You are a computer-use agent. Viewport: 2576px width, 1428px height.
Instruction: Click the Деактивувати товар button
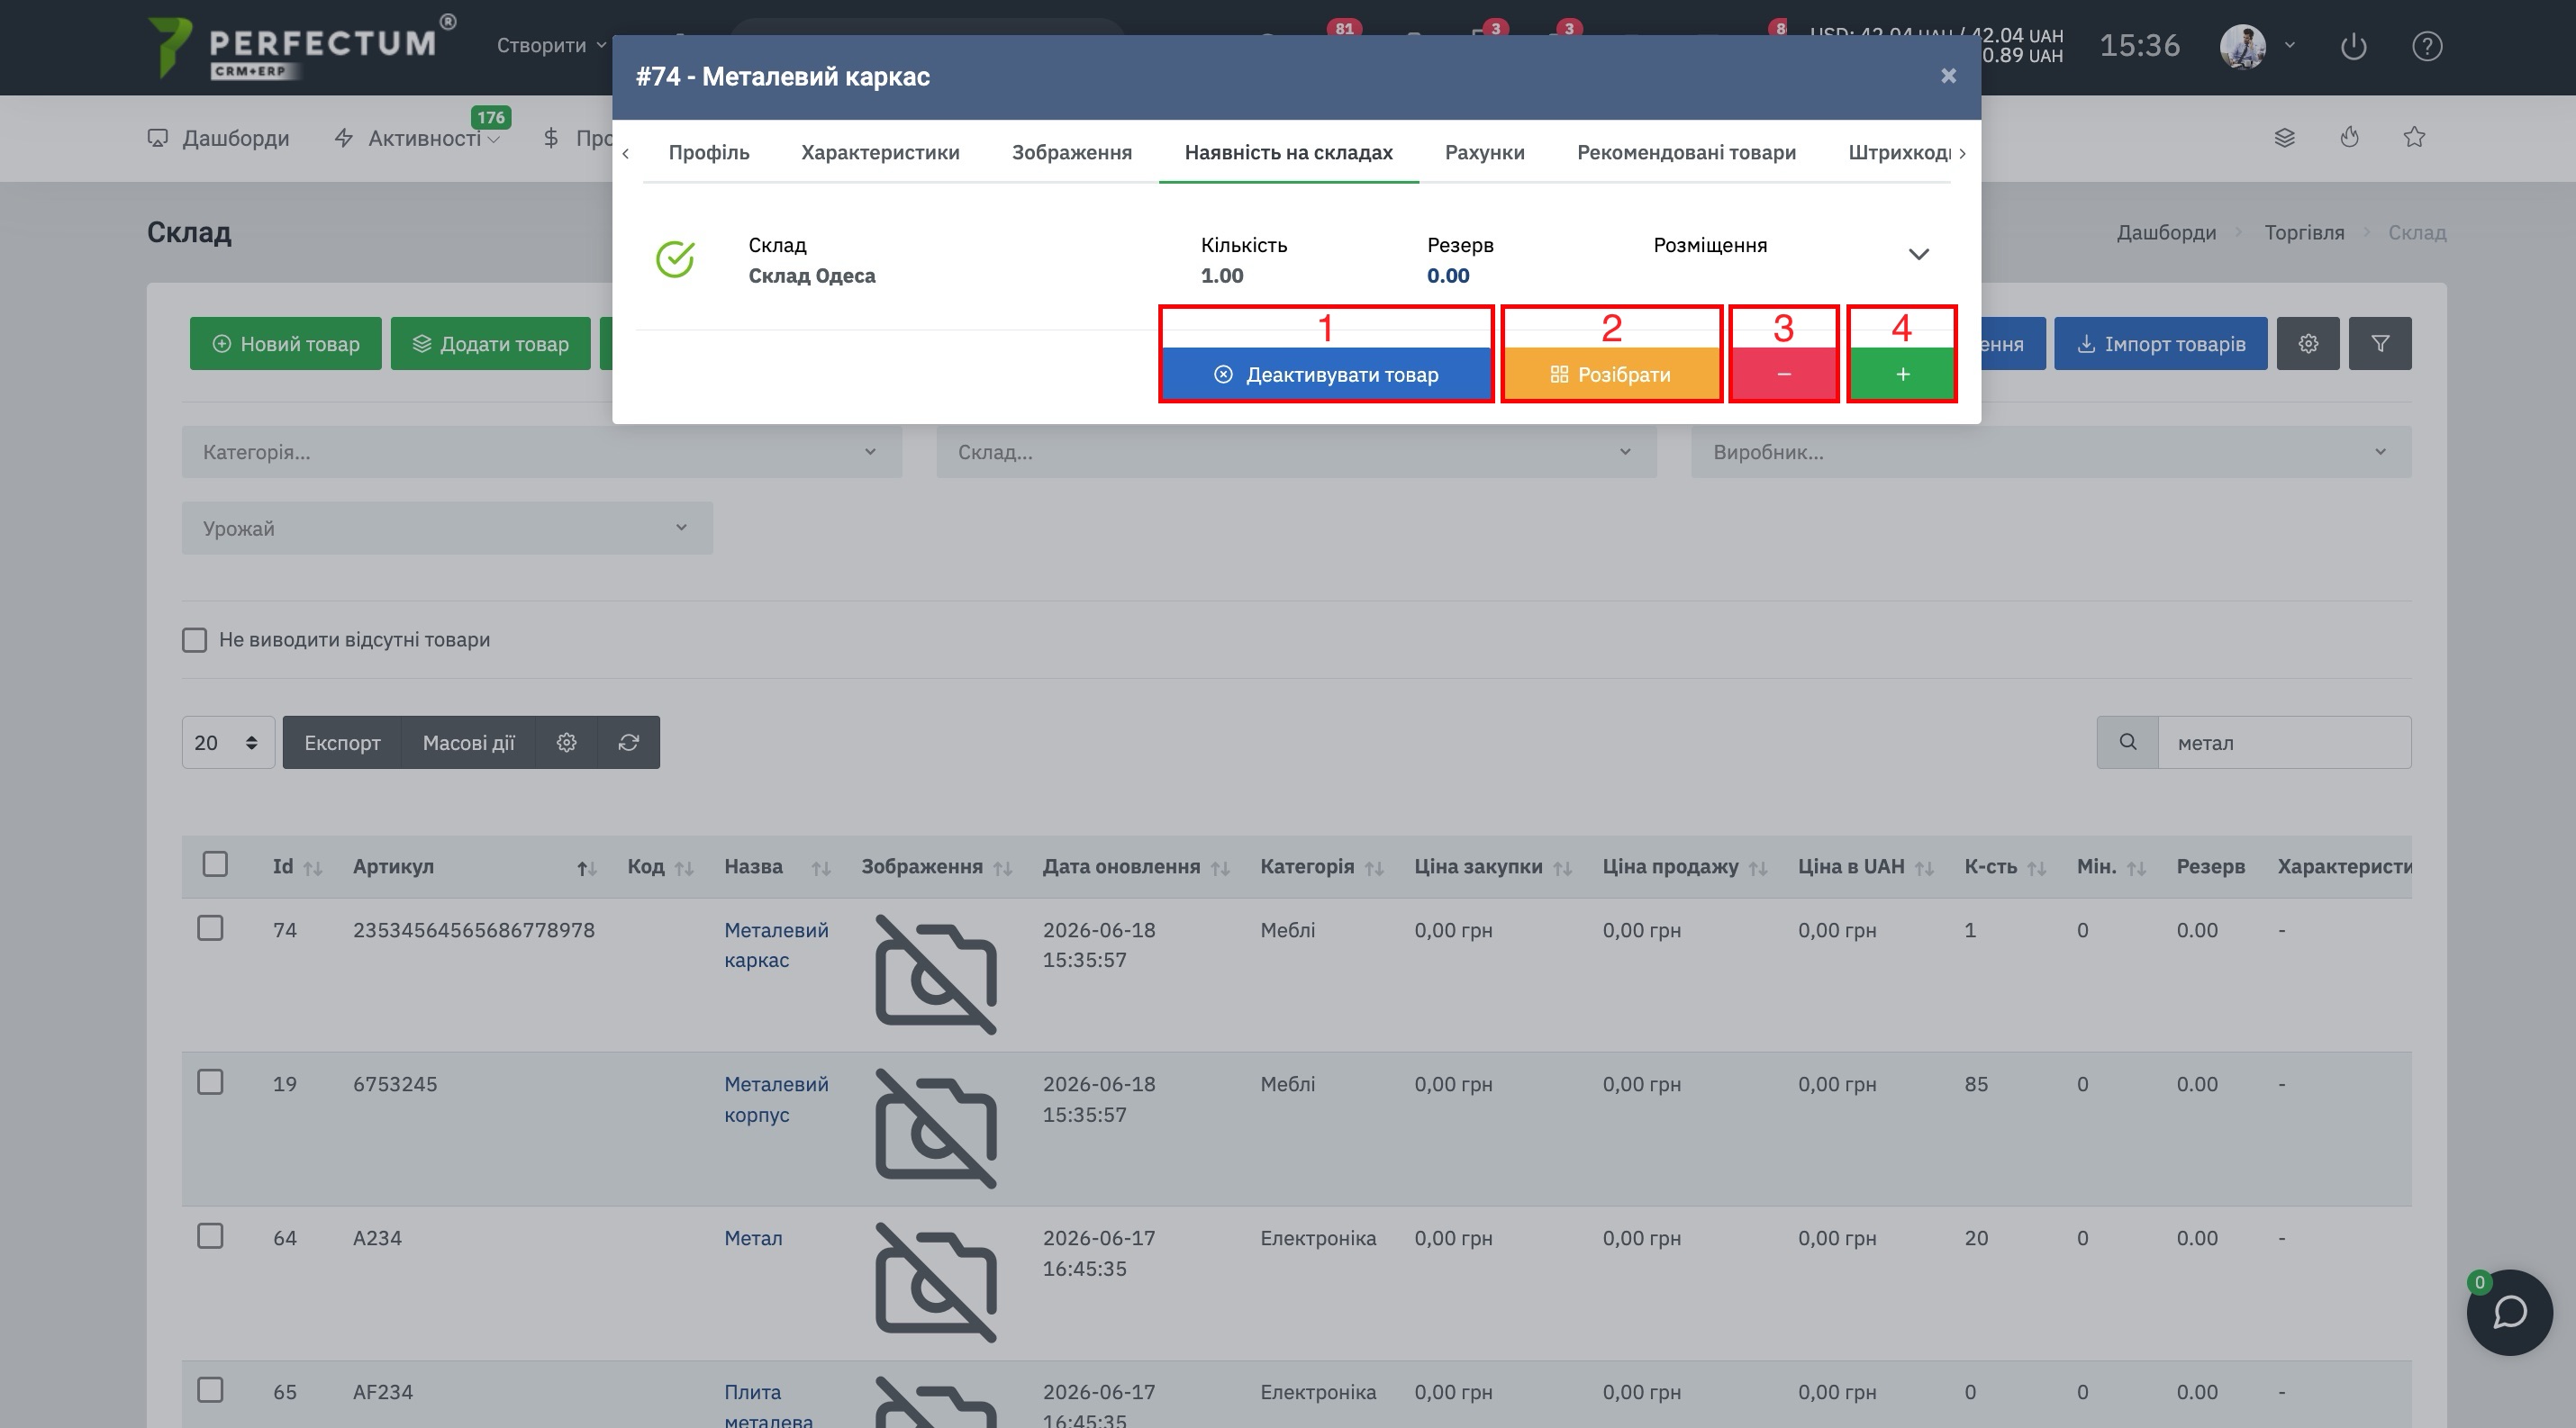pos(1326,374)
